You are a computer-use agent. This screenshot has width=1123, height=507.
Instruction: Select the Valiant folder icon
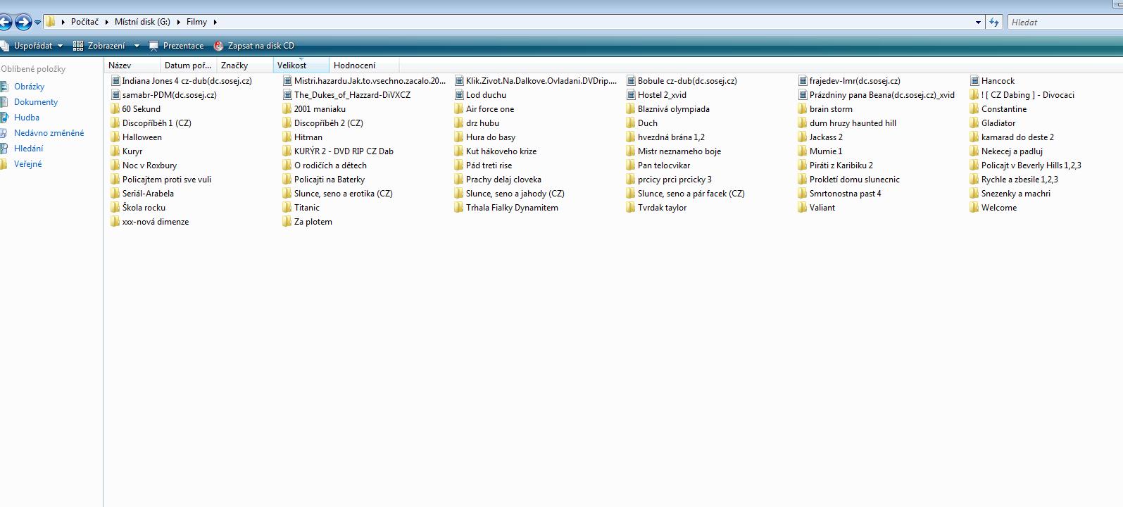tap(803, 208)
